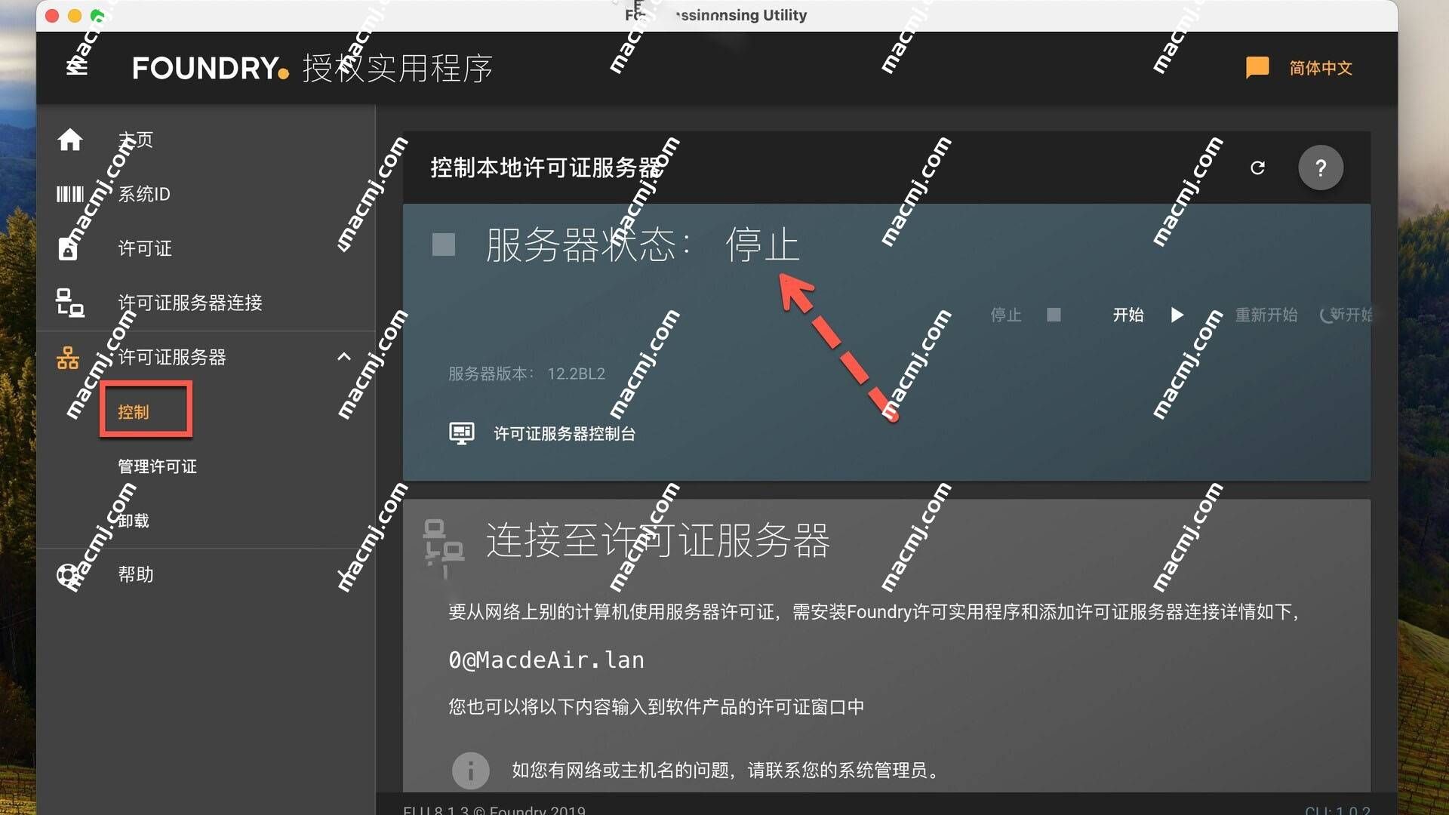Click the connect to server network icon
Screen dimensions: 1449x815
click(444, 548)
